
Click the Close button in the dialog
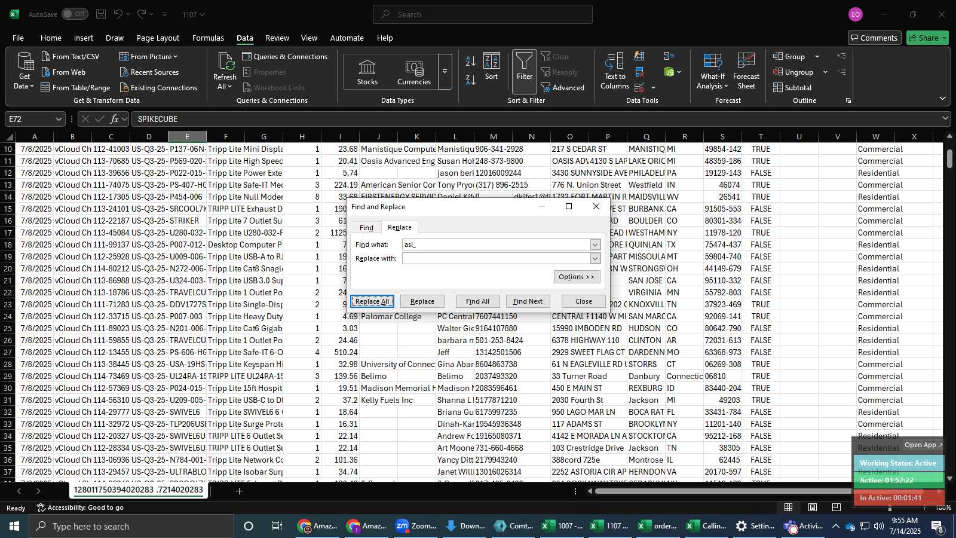584,301
